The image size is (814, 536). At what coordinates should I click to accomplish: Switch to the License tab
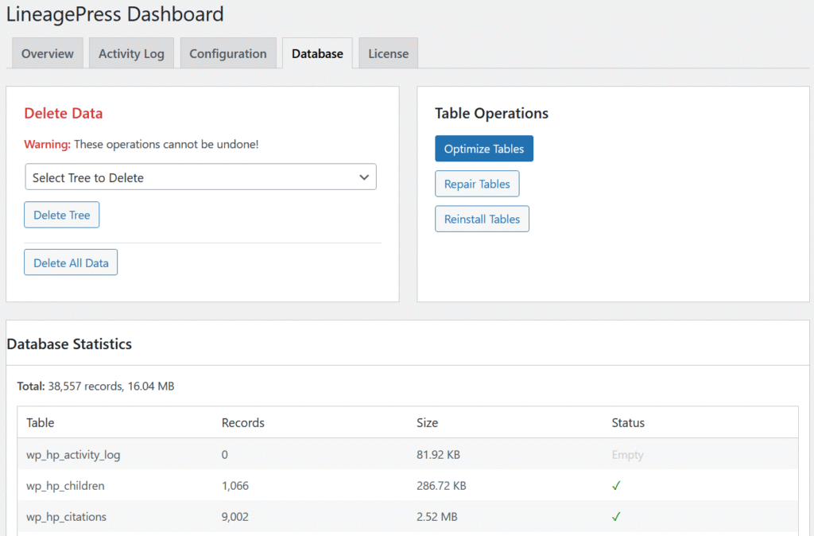[x=388, y=54]
